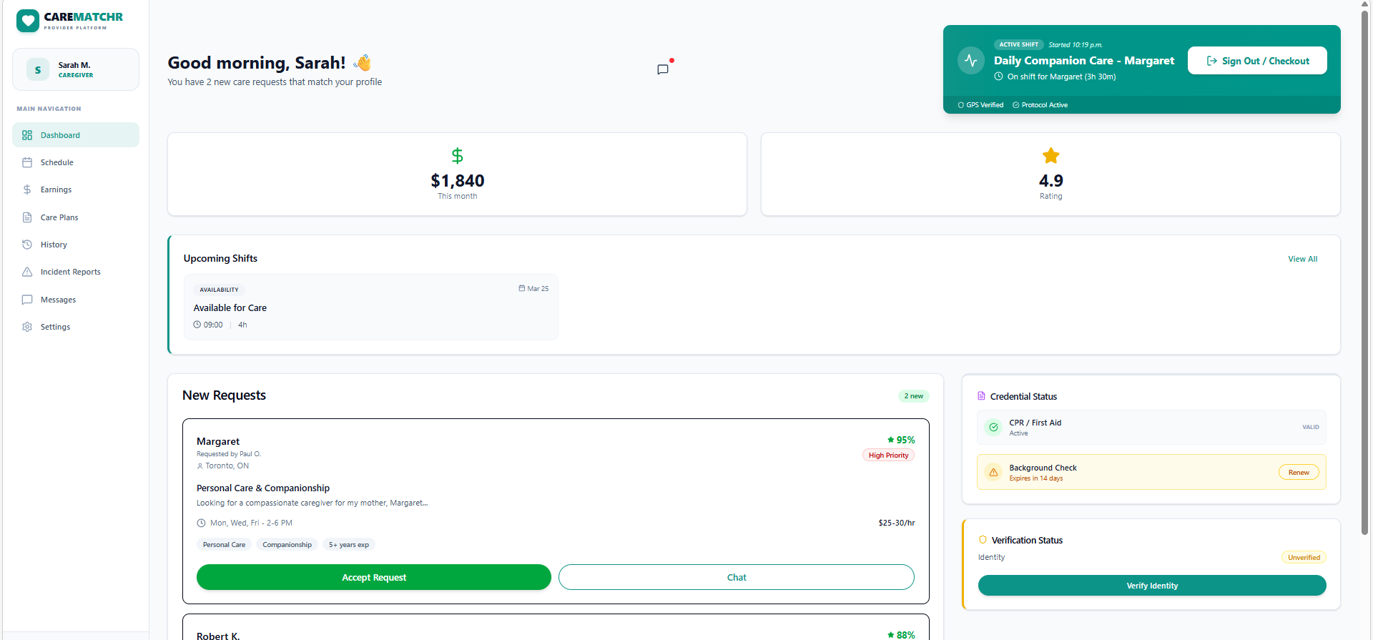
Task: Click the location pin icon by Toronto, ON
Action: click(x=200, y=466)
